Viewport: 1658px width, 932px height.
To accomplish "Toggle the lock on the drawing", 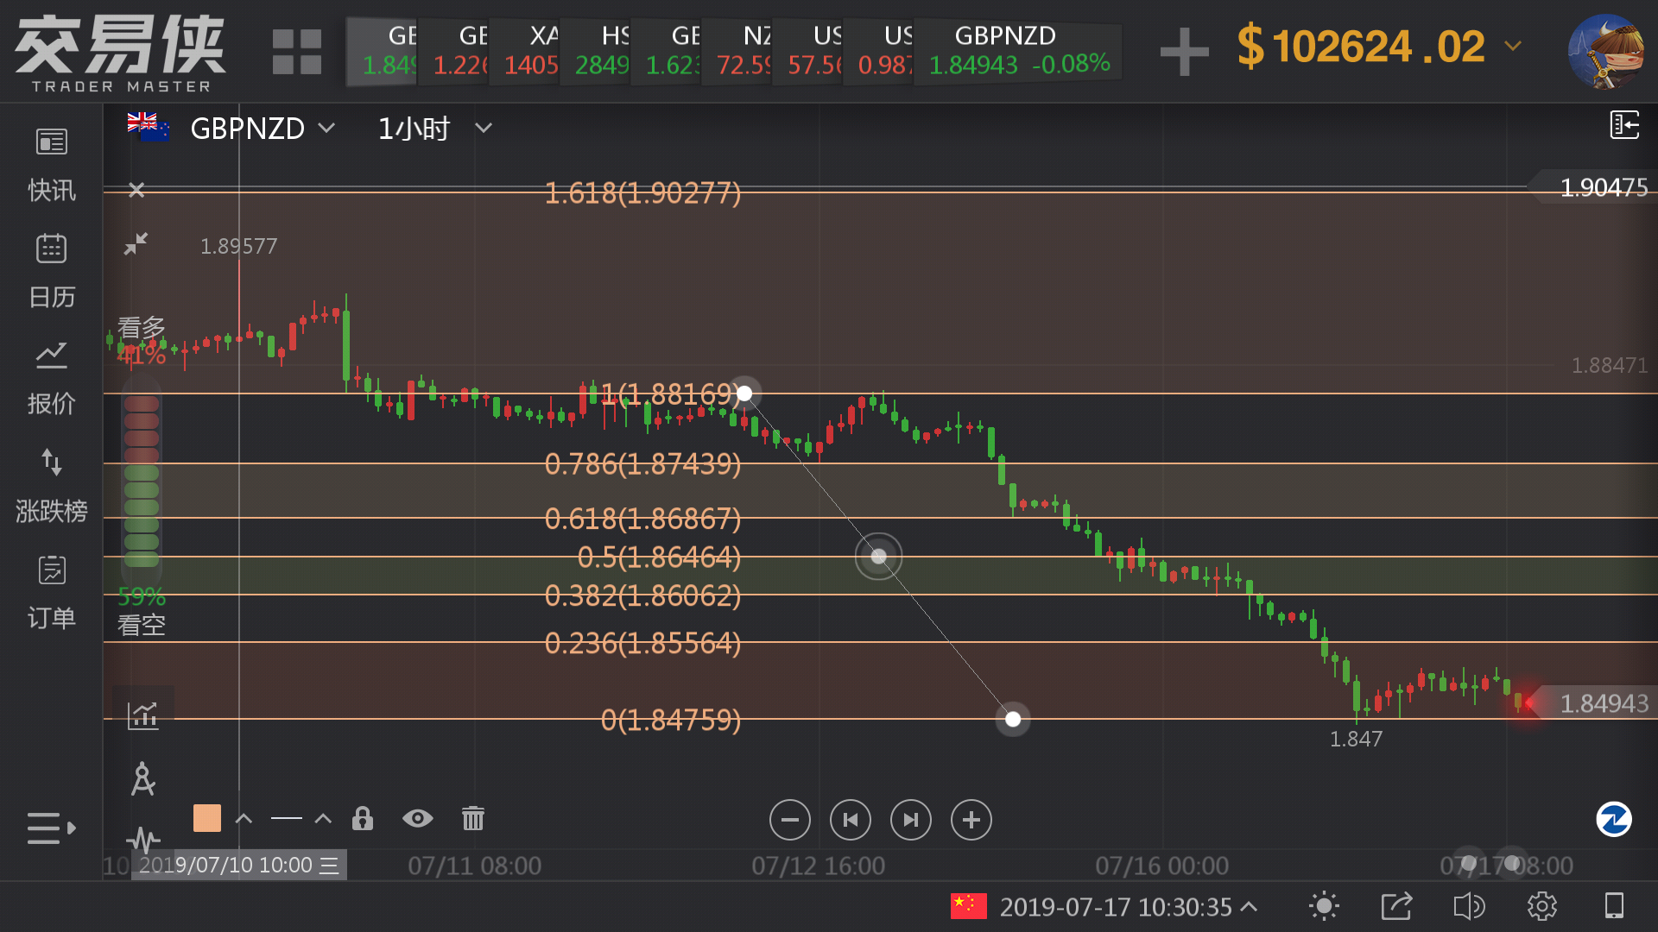I will (363, 818).
